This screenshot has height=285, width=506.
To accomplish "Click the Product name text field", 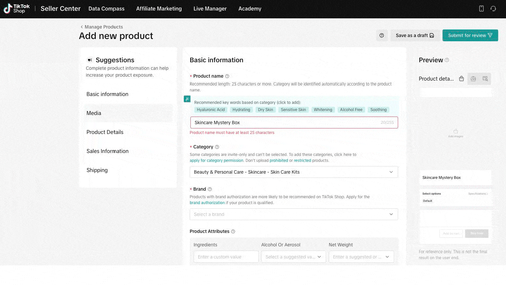I will (285, 123).
